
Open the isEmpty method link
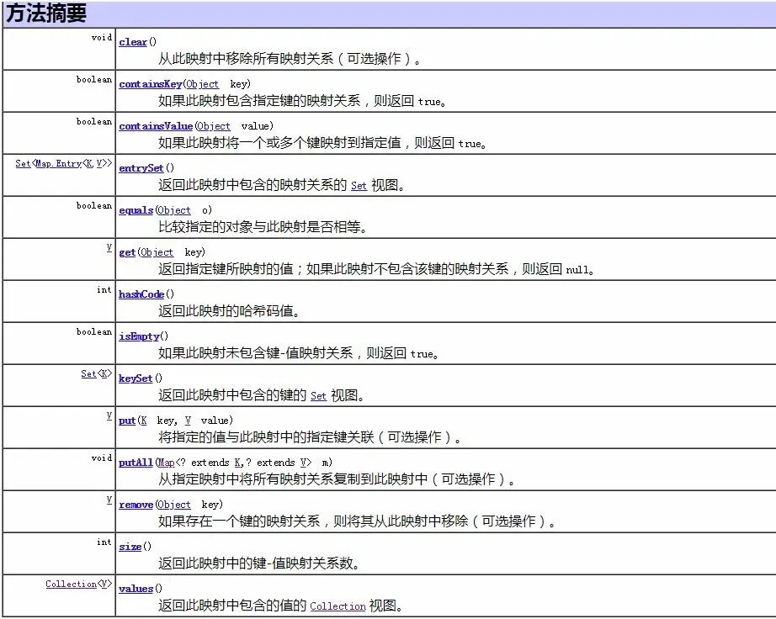tap(139, 336)
